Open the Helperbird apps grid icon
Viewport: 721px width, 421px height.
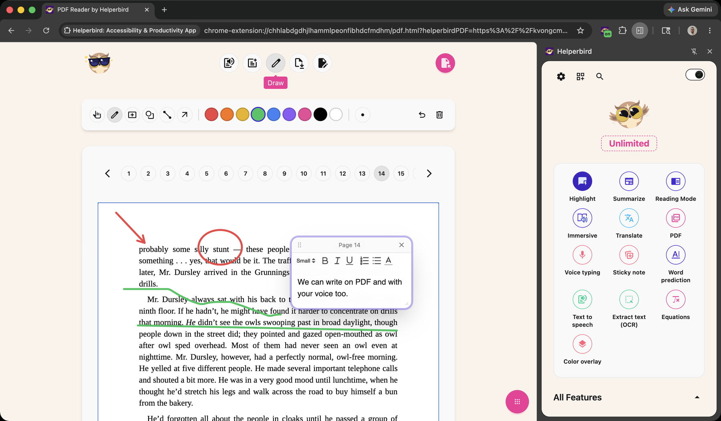(x=580, y=76)
